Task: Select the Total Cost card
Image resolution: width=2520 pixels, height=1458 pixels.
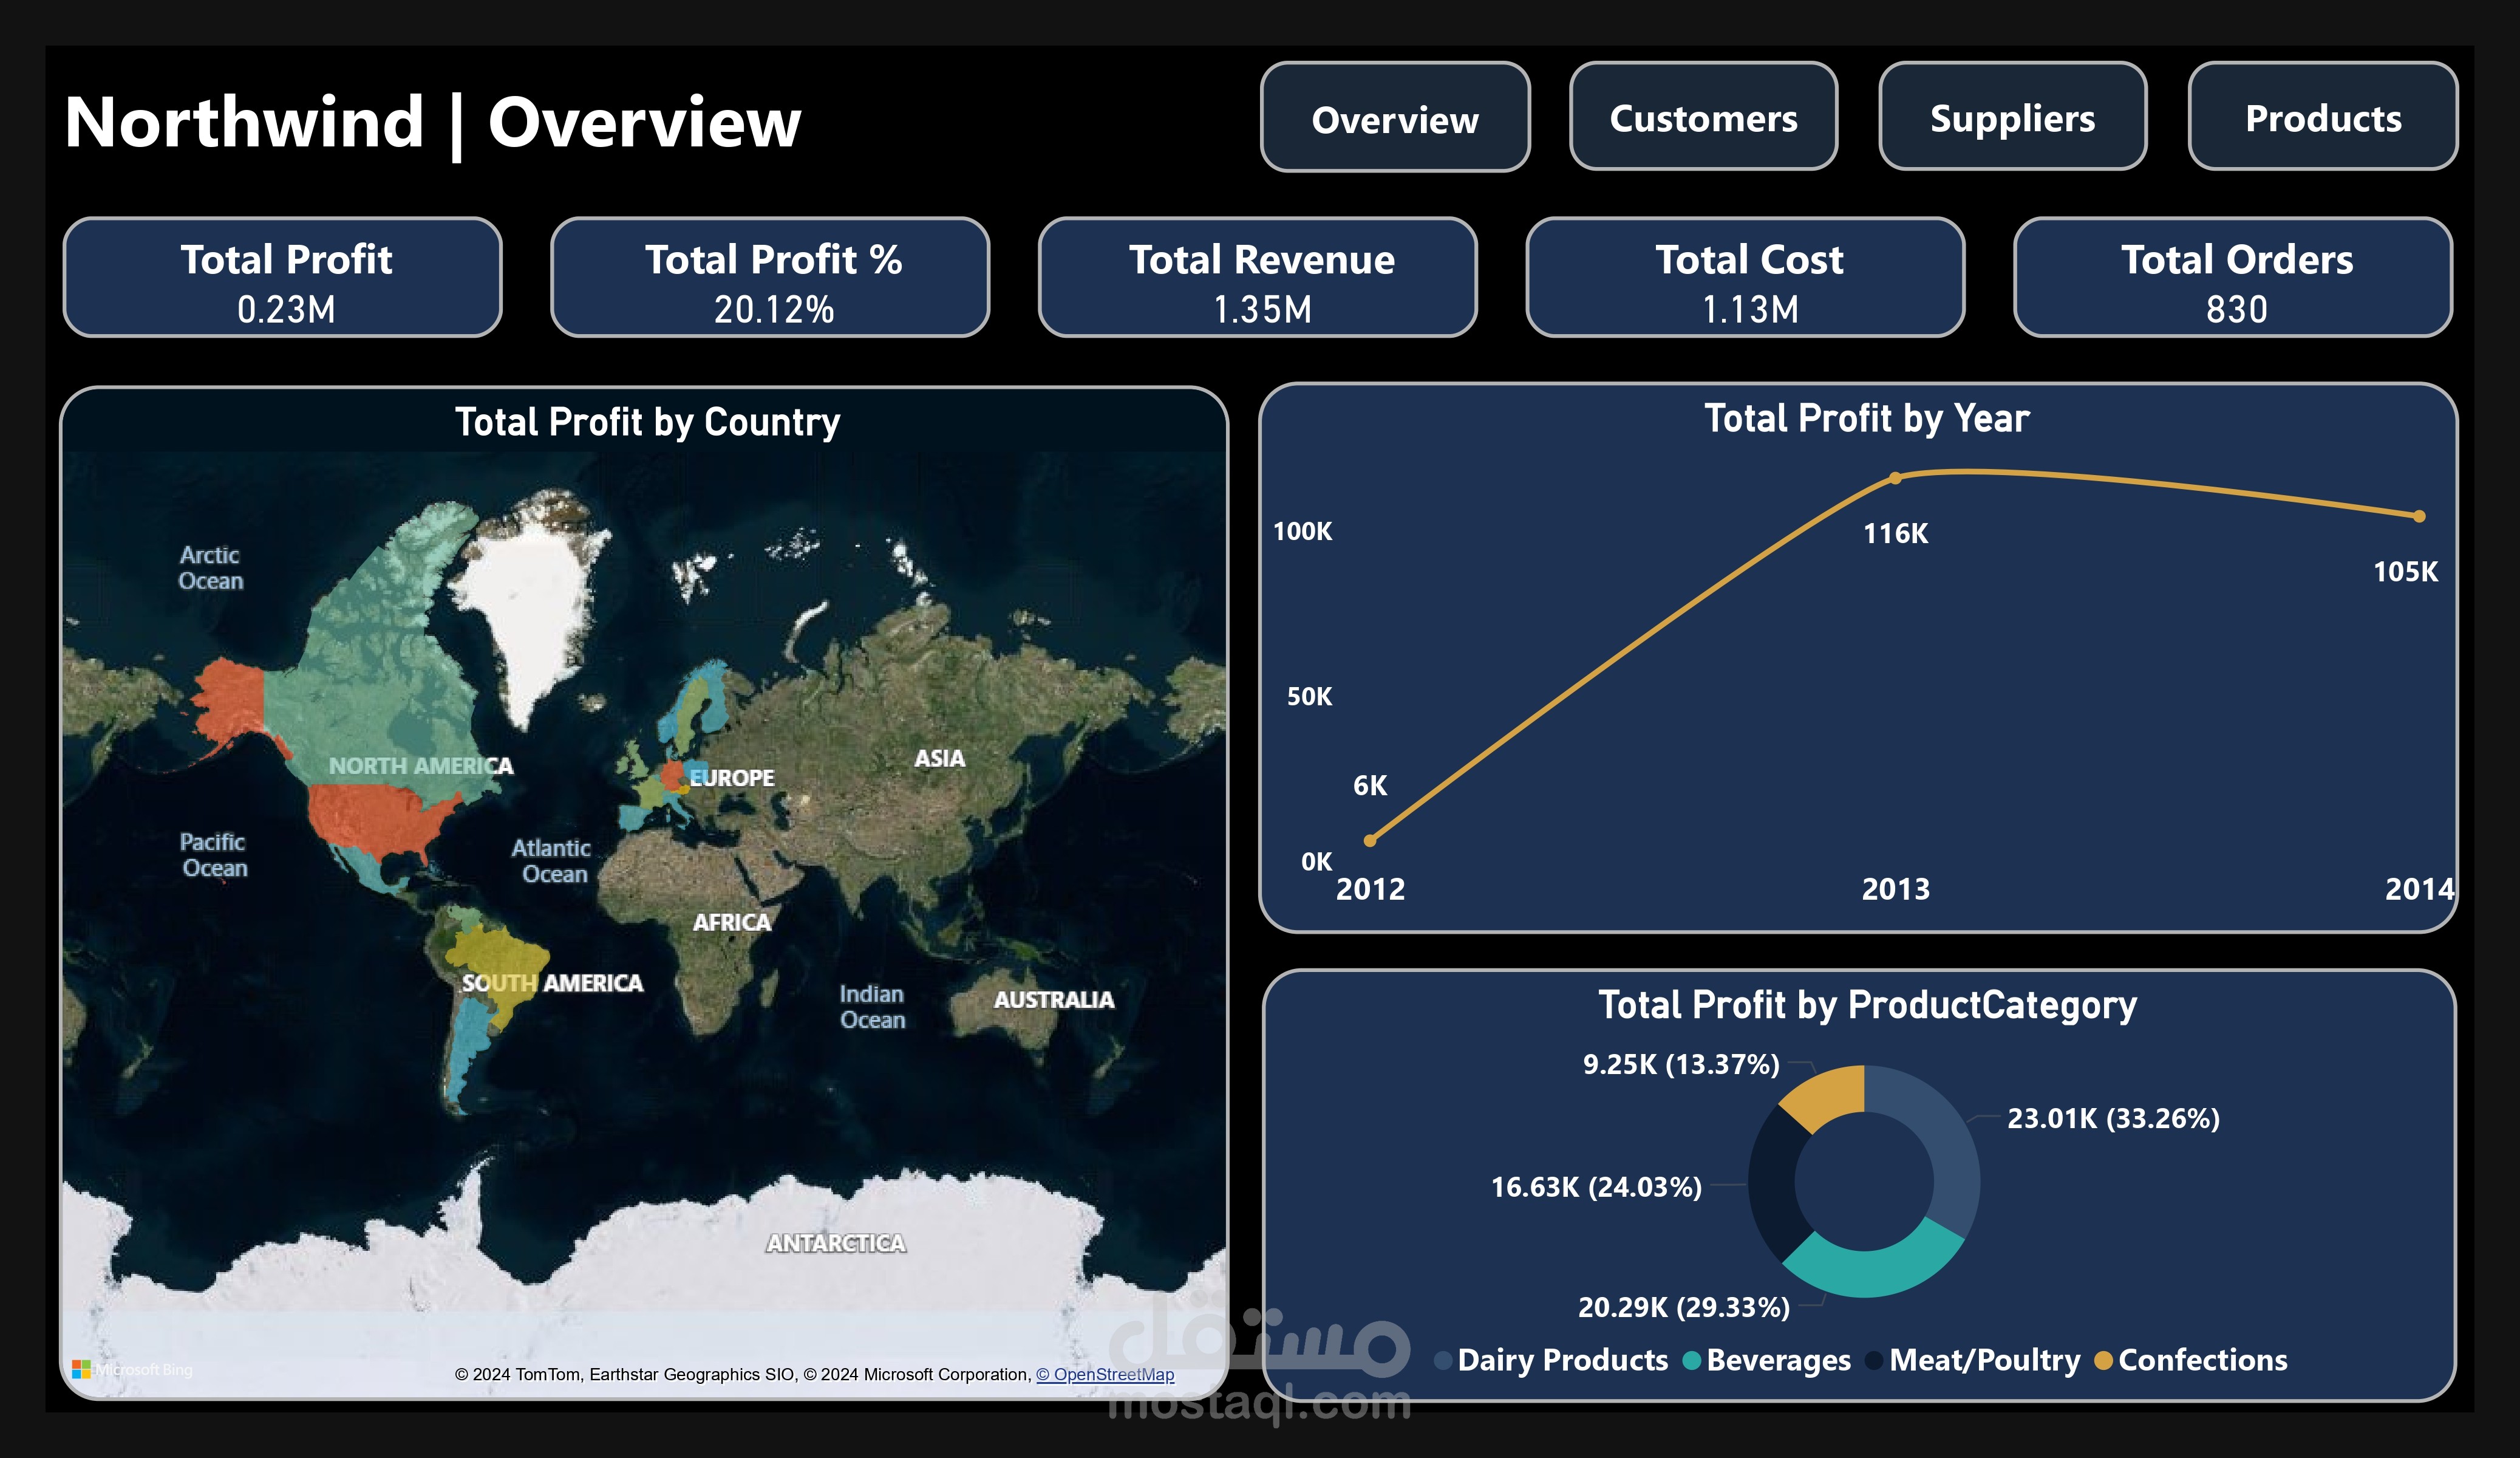Action: pos(1745,278)
